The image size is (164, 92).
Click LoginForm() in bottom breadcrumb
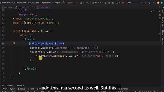click(8, 86)
